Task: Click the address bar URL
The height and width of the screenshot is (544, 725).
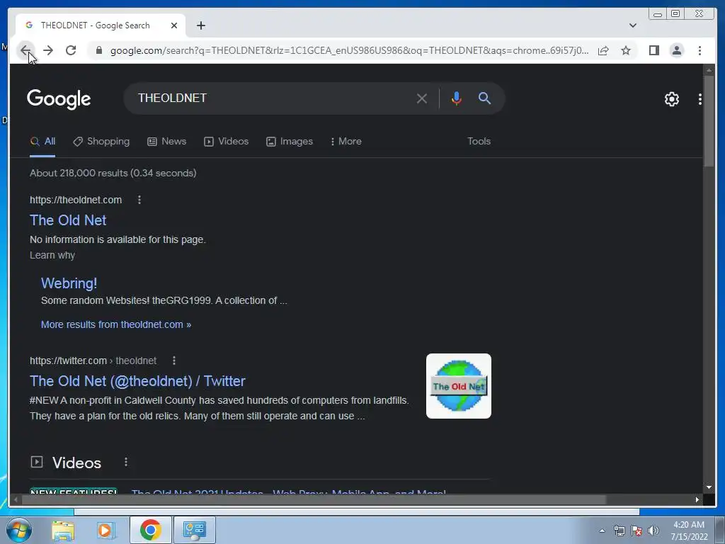Action: pos(349,50)
